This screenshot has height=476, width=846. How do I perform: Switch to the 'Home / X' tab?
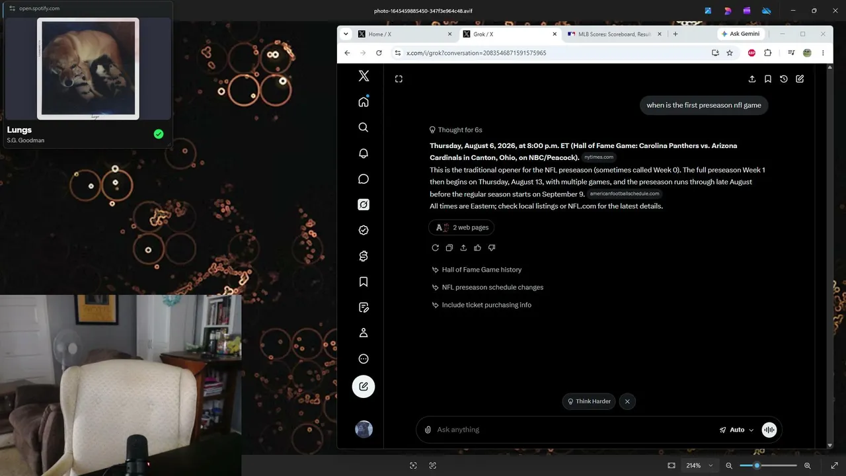[406, 34]
